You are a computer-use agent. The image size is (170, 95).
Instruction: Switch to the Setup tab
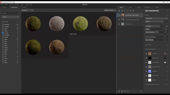tap(130, 7)
